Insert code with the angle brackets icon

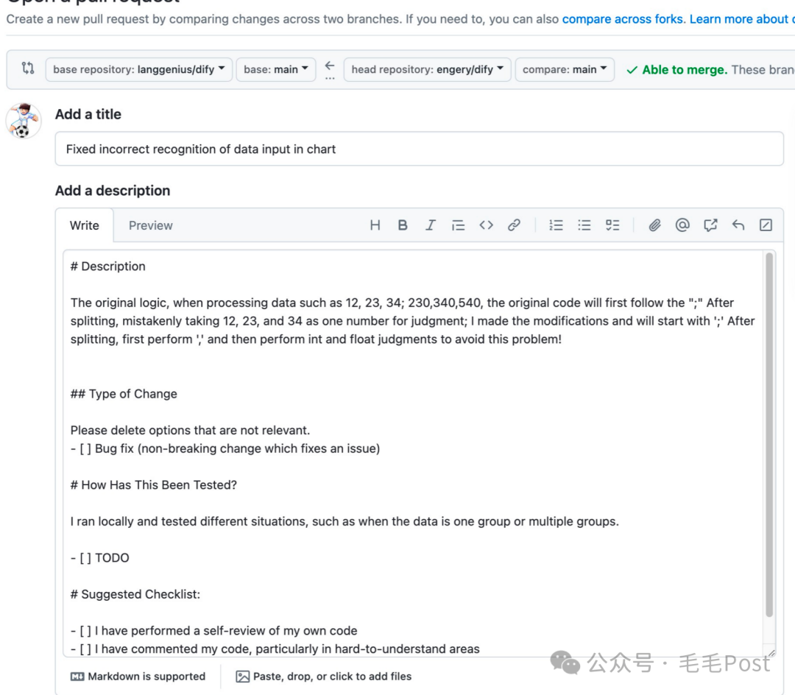coord(487,225)
